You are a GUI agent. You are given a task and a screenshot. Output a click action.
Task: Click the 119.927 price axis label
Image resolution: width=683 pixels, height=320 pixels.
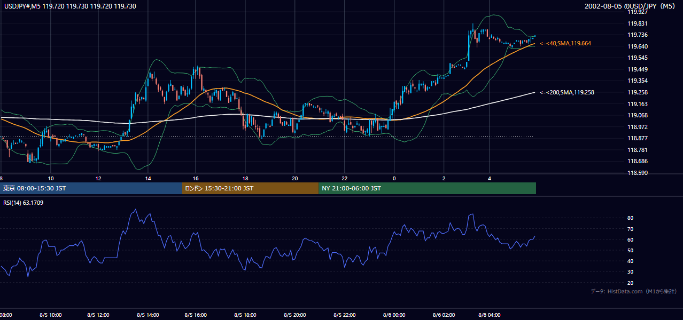click(x=637, y=12)
